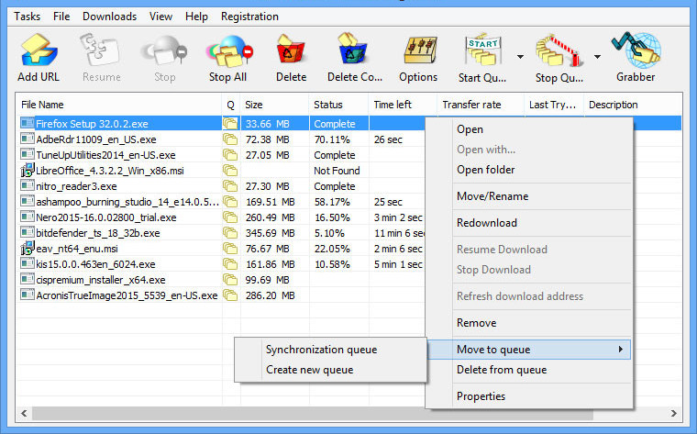Sort by the Size column header
This screenshot has height=434, width=697.
(x=253, y=105)
